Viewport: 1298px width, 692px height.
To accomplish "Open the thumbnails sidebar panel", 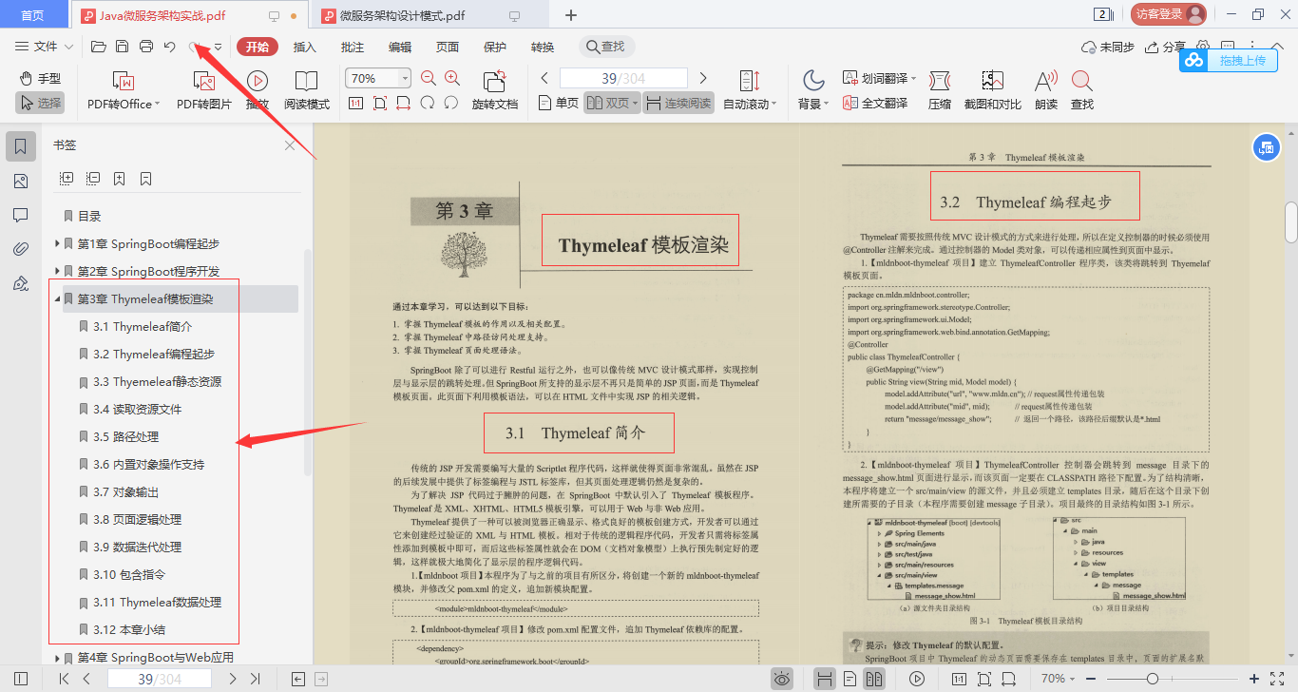I will pos(21,181).
